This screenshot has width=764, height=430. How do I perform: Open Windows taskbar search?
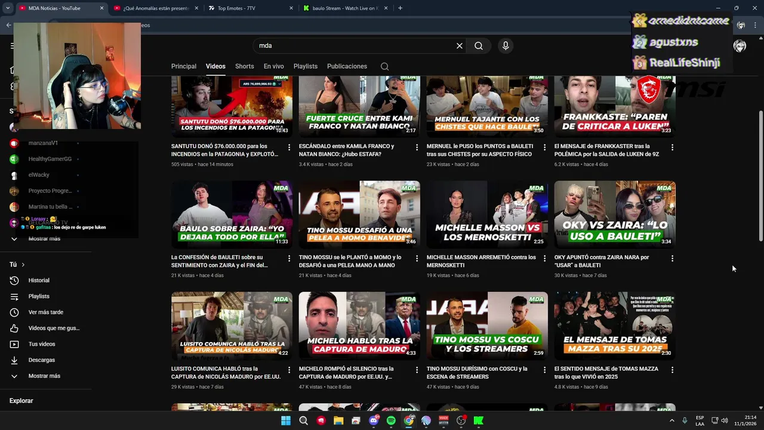(x=303, y=420)
